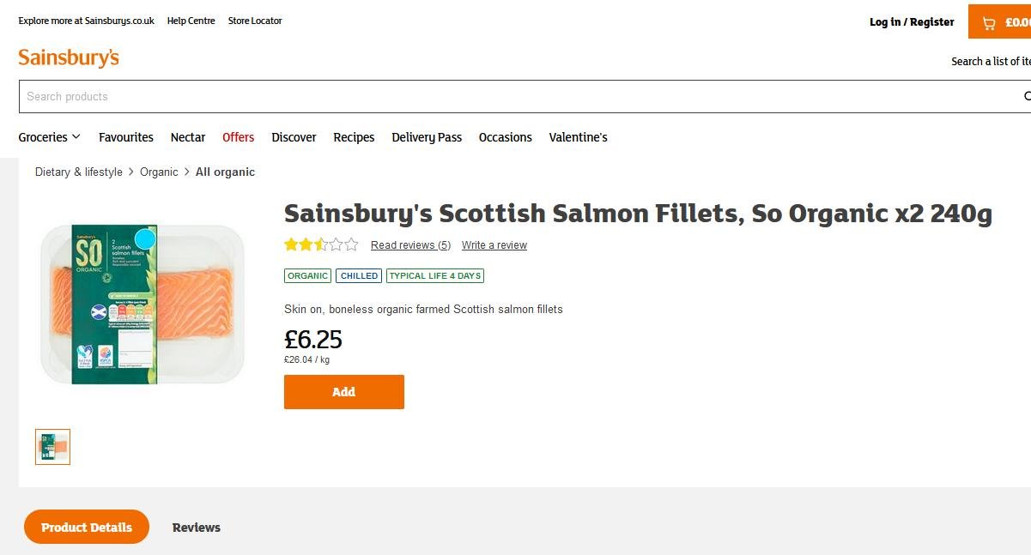Image resolution: width=1031 pixels, height=555 pixels.
Task: Open the Dietary & lifestyle breadcrumb
Action: [79, 172]
